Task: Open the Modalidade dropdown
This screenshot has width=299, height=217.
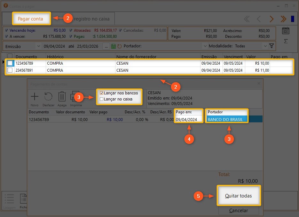Action: tap(265, 46)
